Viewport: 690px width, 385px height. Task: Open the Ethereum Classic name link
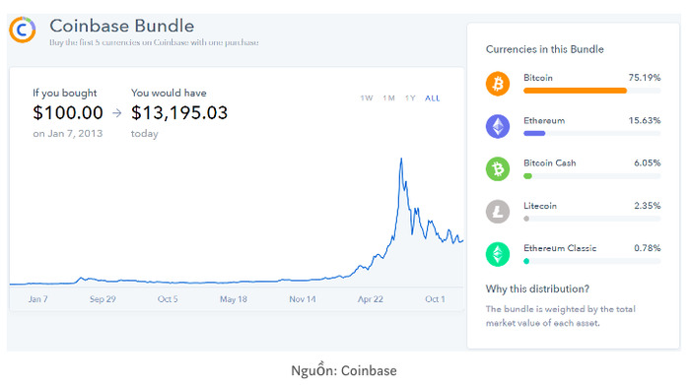point(560,248)
